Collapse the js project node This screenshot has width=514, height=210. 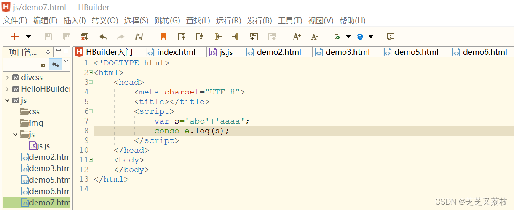(8, 100)
